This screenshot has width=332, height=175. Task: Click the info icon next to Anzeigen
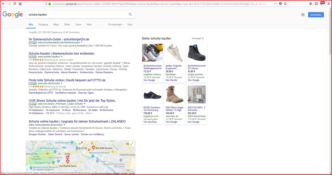click(203, 38)
